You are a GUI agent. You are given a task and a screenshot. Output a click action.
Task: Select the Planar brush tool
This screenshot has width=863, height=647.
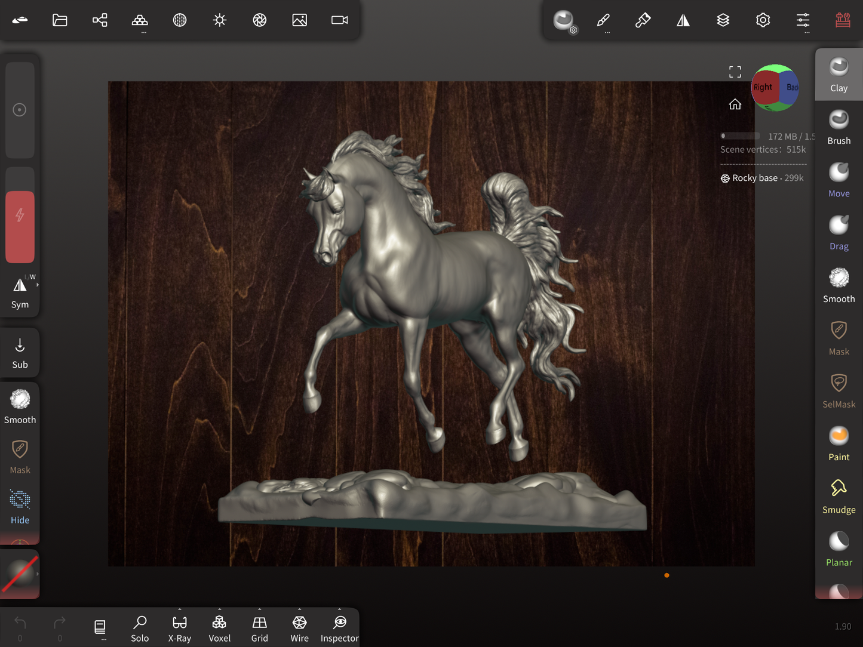point(839,549)
